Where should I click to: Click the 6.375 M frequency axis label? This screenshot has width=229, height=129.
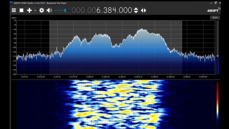(57, 77)
